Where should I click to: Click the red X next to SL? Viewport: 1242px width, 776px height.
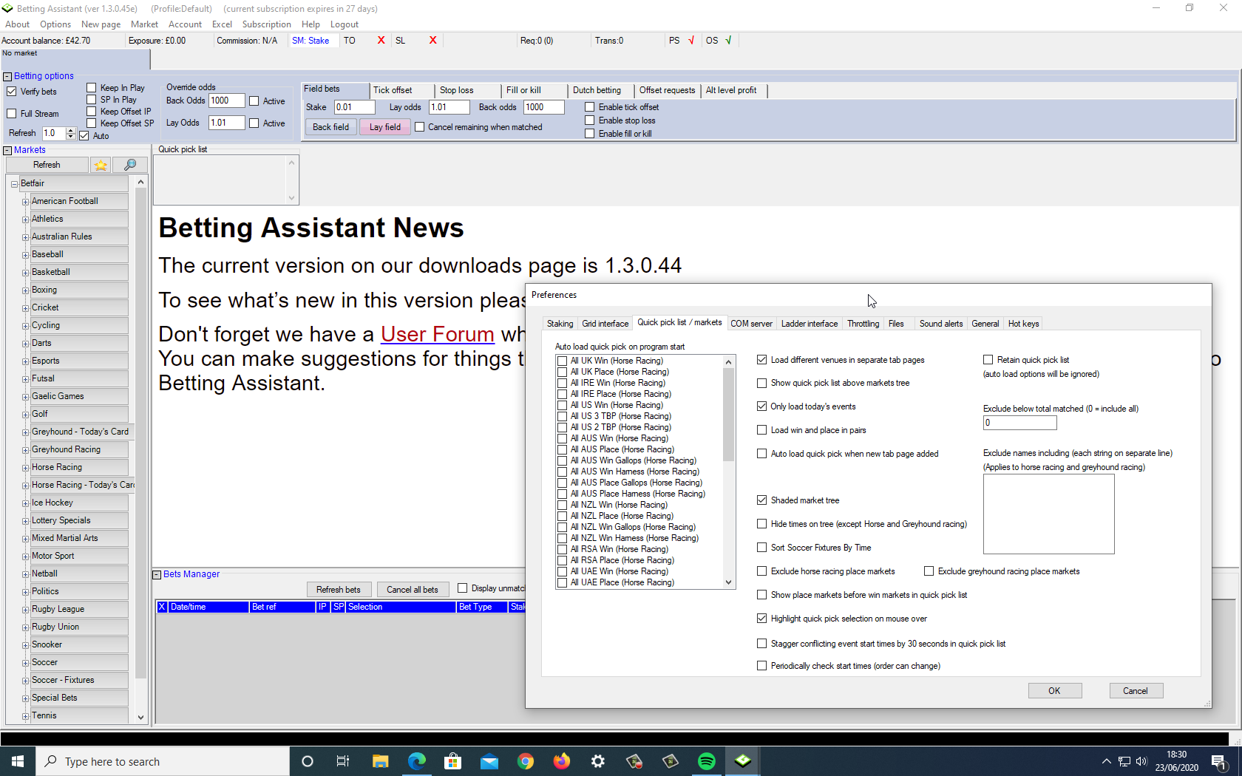point(432,41)
